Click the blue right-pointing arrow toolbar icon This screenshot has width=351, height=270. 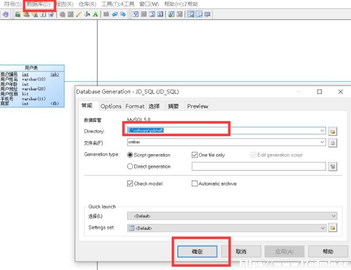(123, 14)
